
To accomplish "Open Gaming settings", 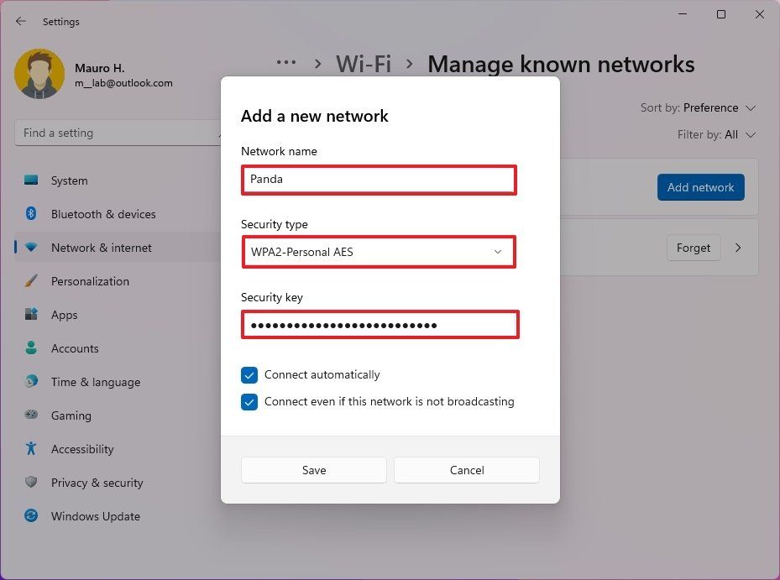I will click(71, 415).
